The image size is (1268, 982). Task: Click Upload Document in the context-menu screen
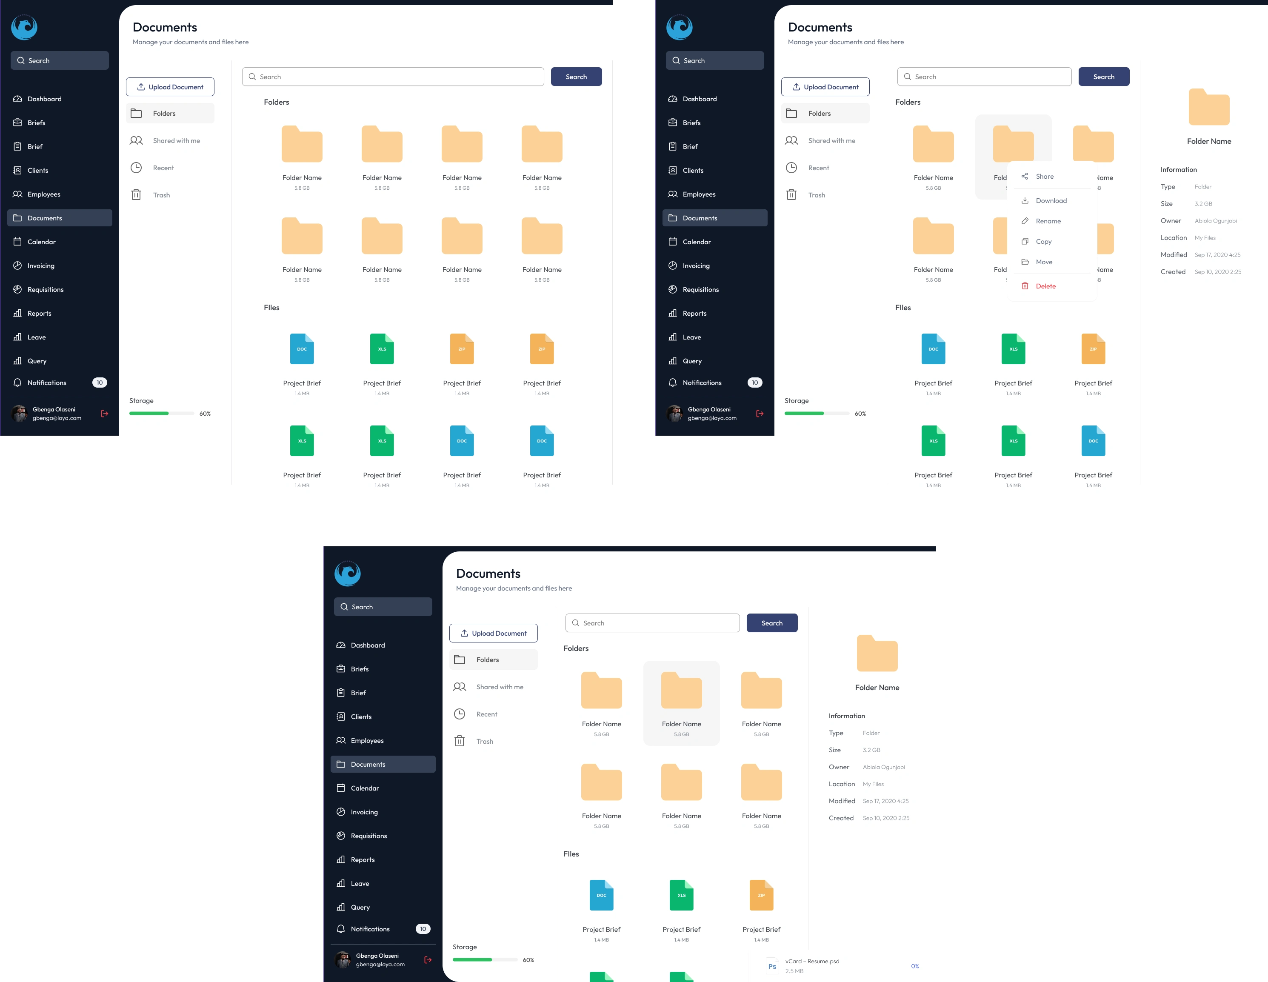tap(825, 86)
